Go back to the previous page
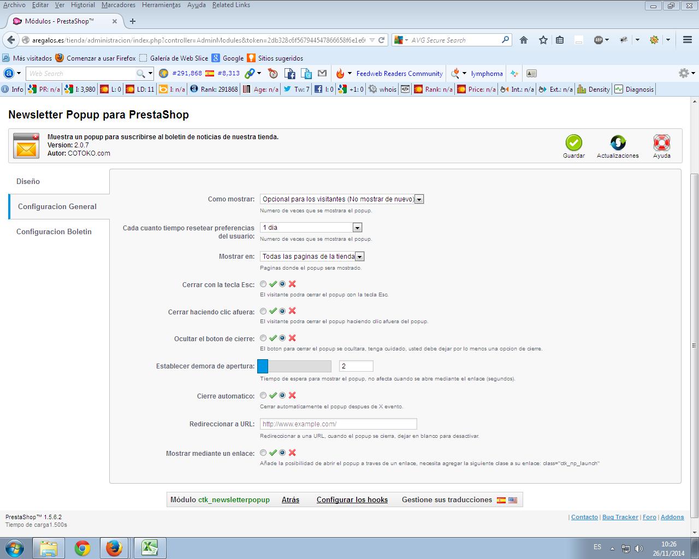This screenshot has width=699, height=559. coord(10,40)
